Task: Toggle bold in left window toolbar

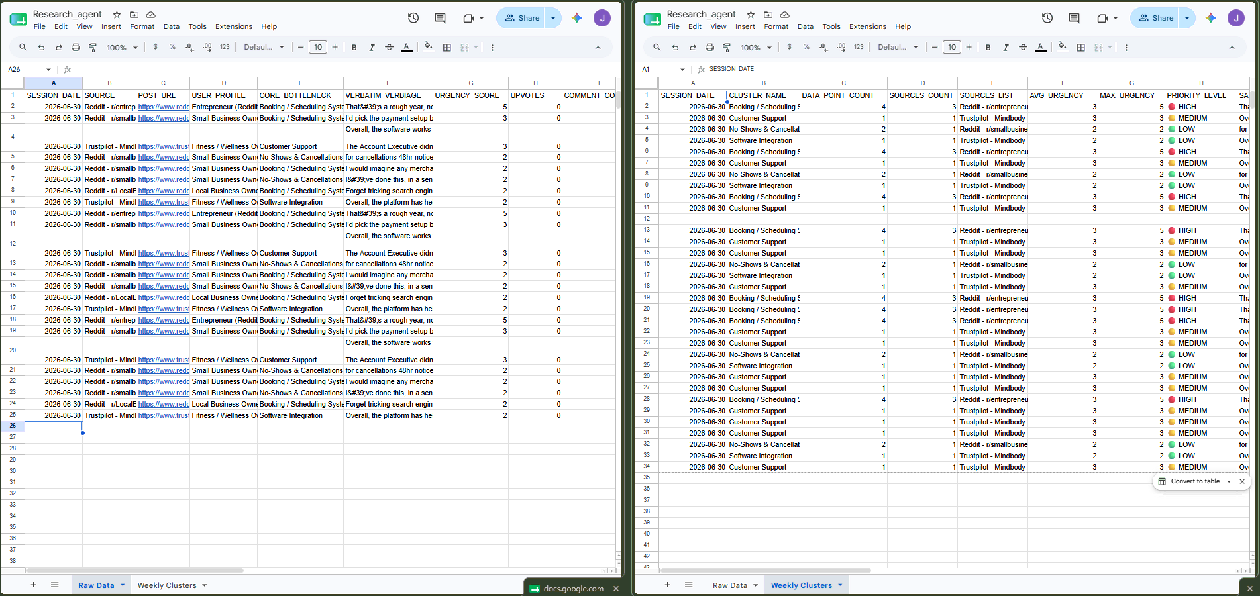Action: [354, 48]
